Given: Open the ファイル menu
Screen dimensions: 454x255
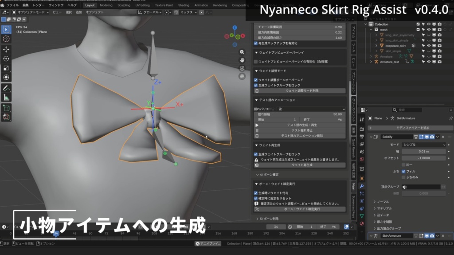Looking at the screenshot, I should point(12,5).
